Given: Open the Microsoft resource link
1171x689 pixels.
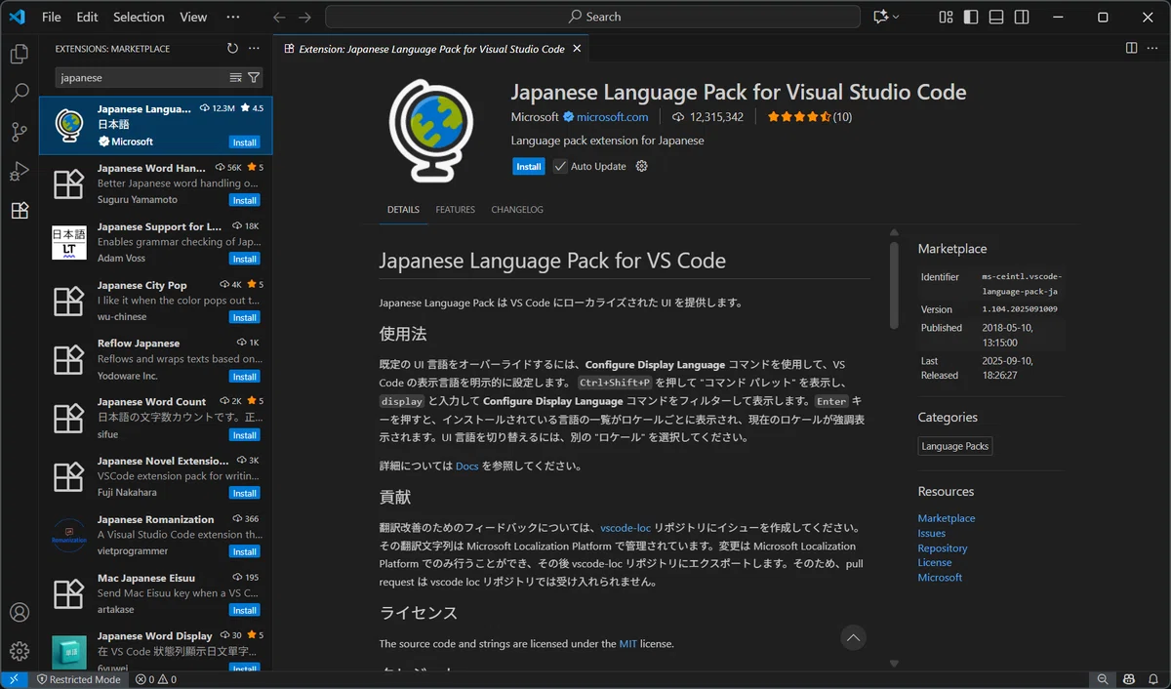Looking at the screenshot, I should (940, 577).
